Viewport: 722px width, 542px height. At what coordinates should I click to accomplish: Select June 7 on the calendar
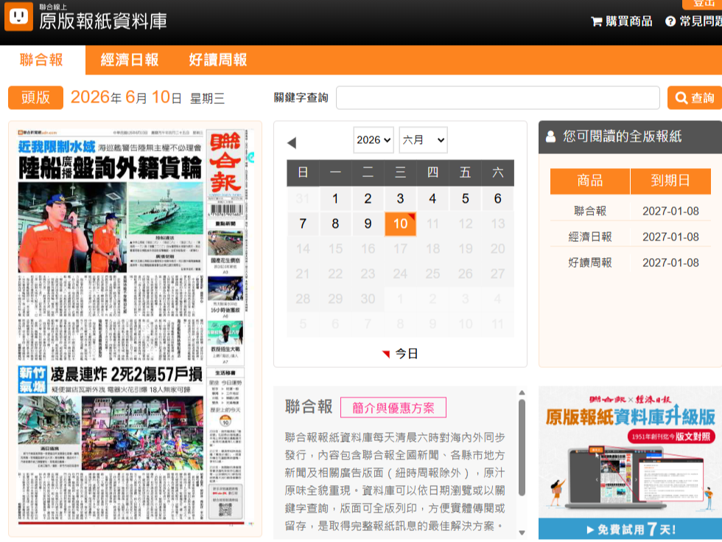pyautogui.click(x=303, y=223)
